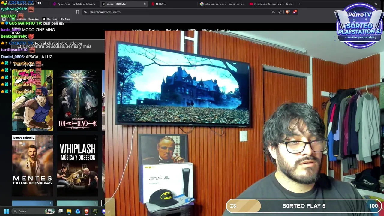This screenshot has width=384, height=216.
Task: Open the Brave Shields lion icon
Action: (288, 12)
